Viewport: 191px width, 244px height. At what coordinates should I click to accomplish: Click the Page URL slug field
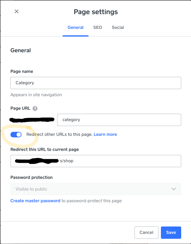119,120
